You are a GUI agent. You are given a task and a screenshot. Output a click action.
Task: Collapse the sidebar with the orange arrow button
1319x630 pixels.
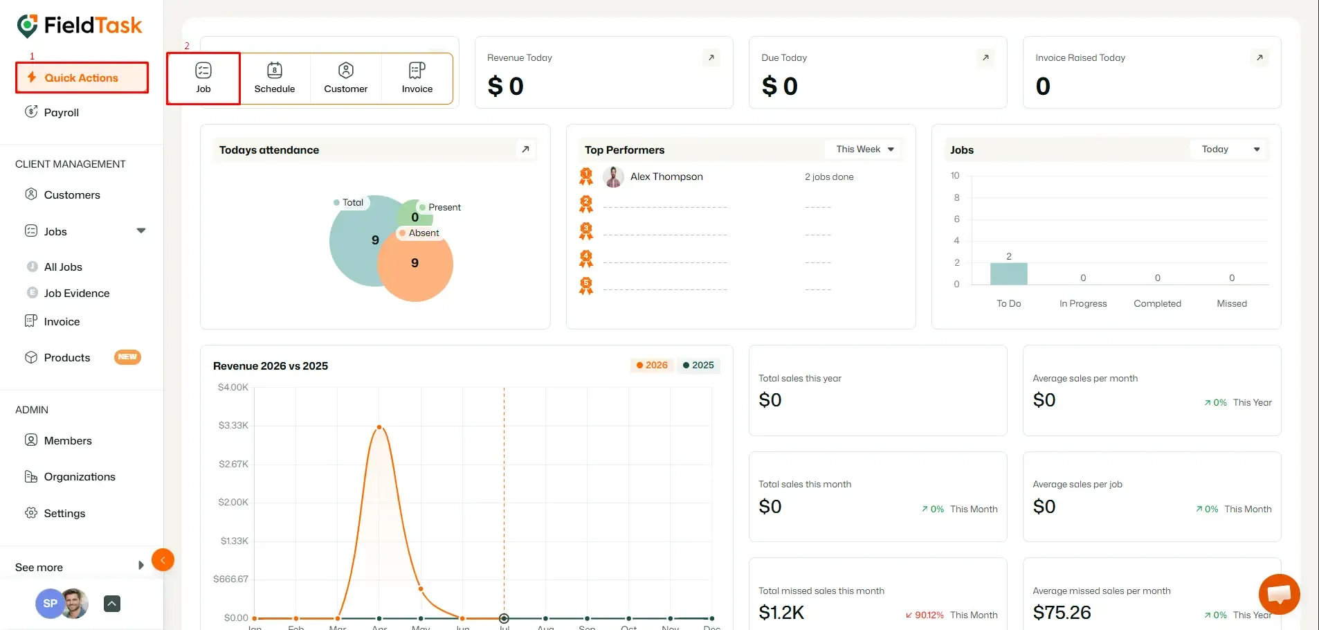[x=163, y=559]
